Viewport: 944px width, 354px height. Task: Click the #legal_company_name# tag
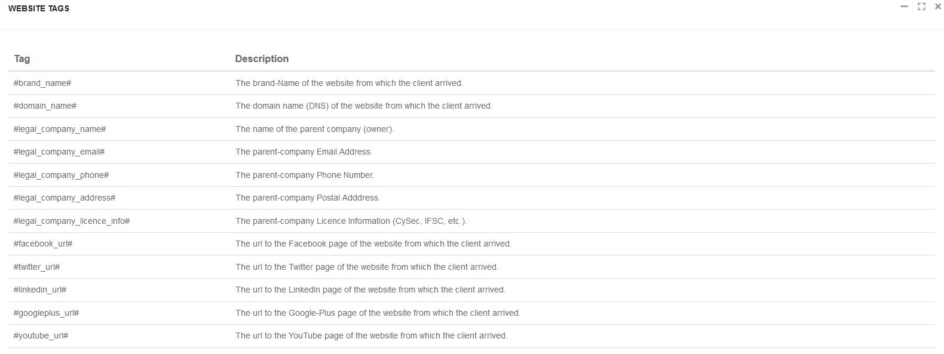click(x=60, y=129)
